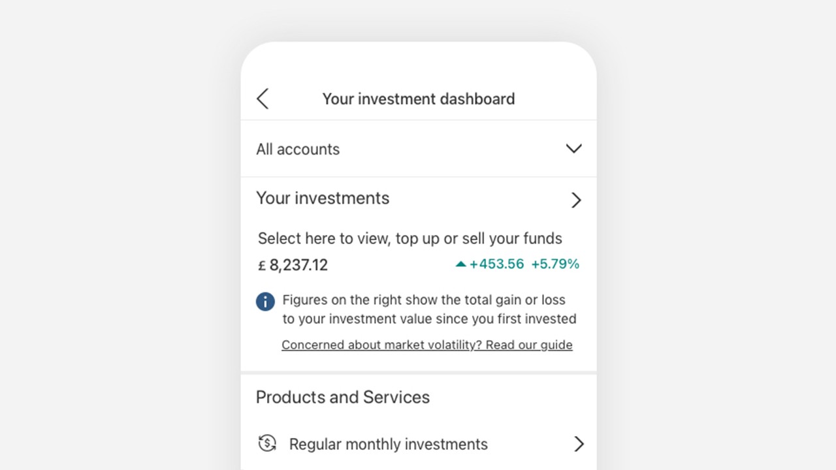Expand the All accounts dropdown chevron
The height and width of the screenshot is (470, 836).
(x=573, y=149)
